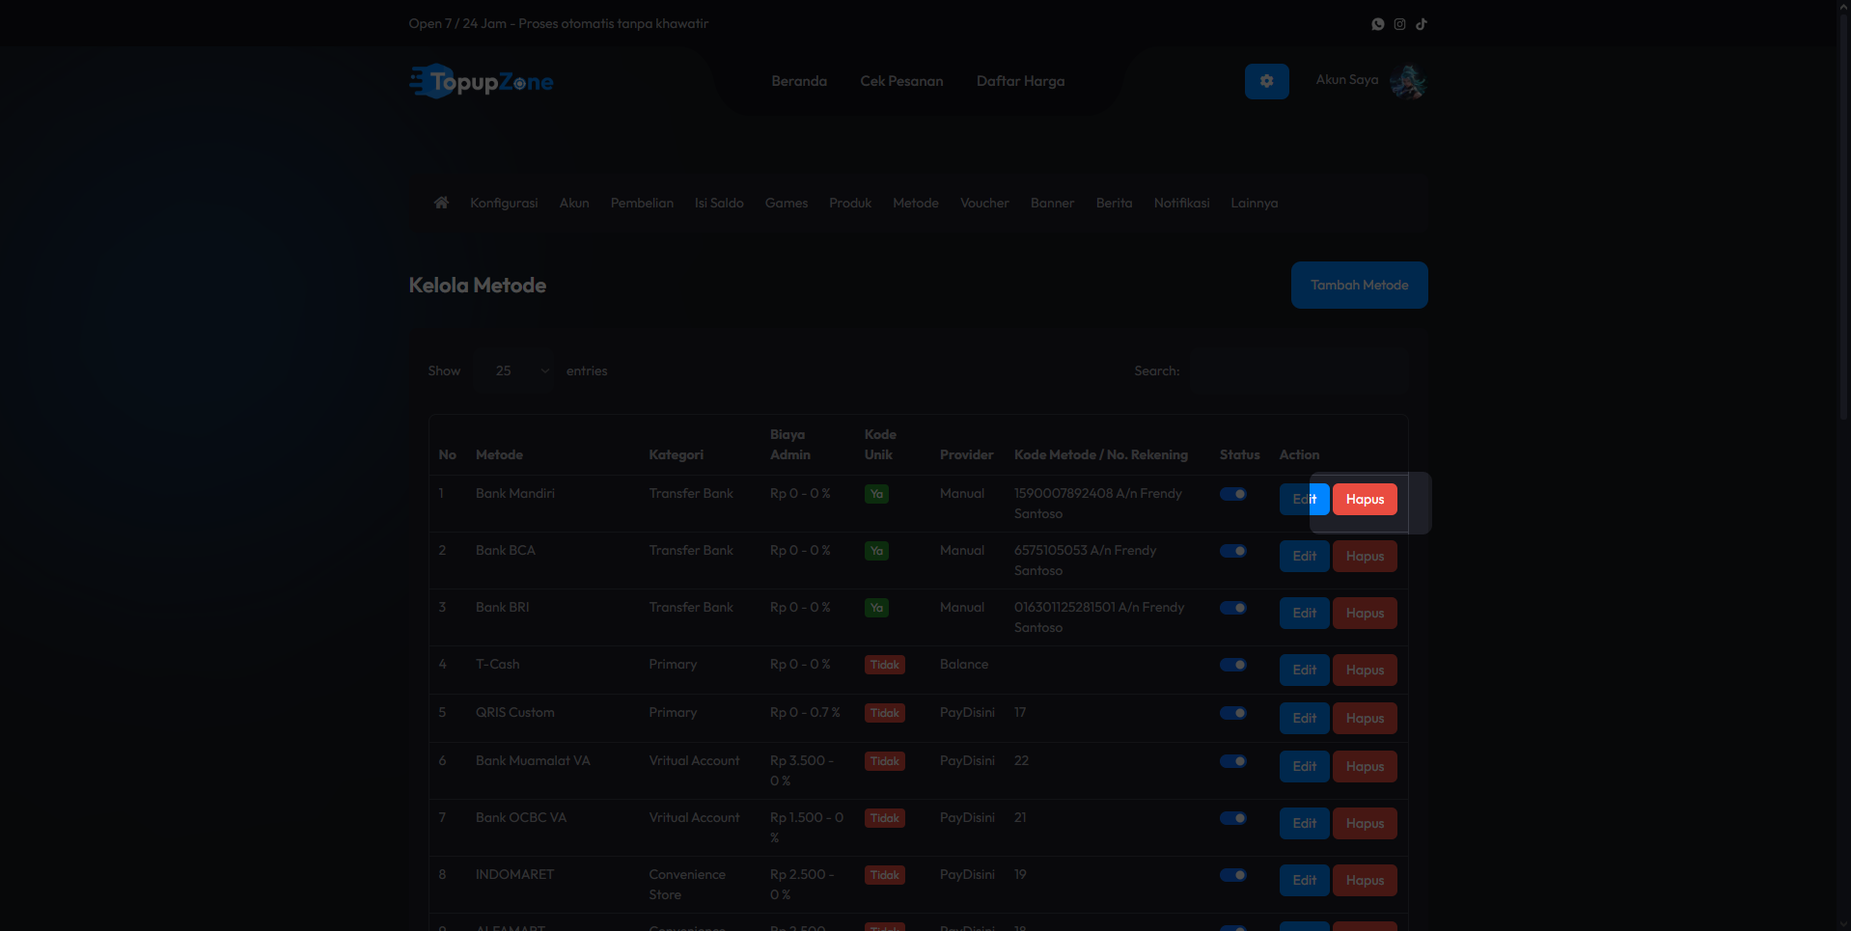Delete QRIS Custom with Hapus
Viewport: 1851px width, 931px height.
(x=1365, y=718)
